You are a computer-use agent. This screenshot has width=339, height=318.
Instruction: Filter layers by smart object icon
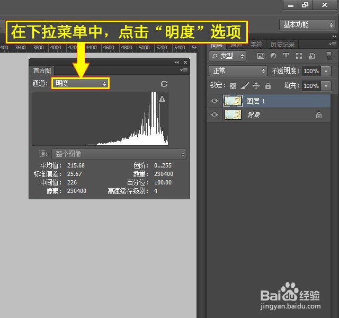point(311,56)
